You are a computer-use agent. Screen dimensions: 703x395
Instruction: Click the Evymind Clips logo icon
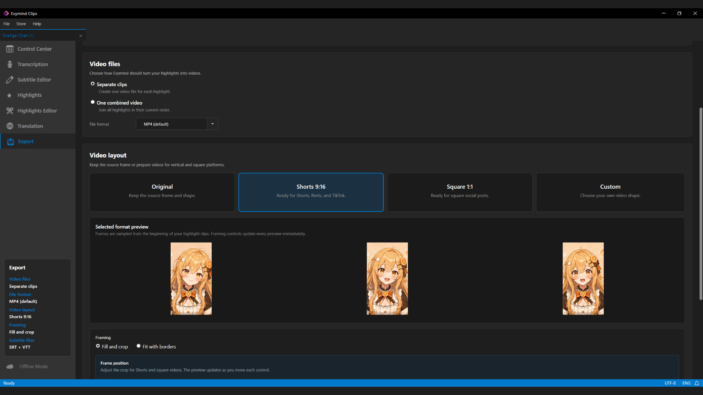(x=6, y=14)
